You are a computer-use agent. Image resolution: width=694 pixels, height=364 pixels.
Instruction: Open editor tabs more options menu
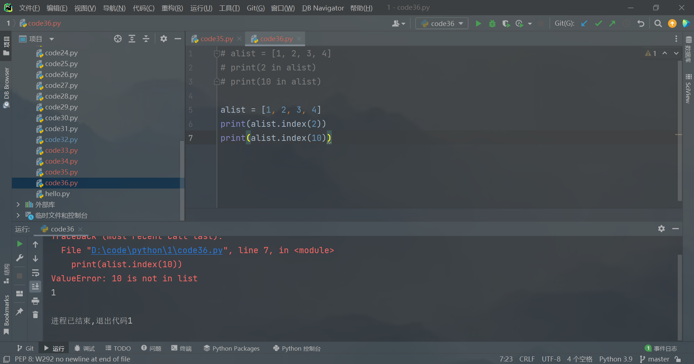676,39
